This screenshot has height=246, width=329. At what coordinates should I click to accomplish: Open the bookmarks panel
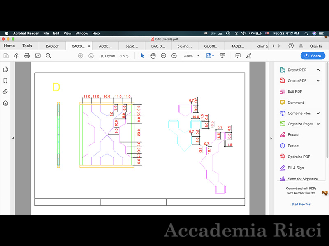5,81
